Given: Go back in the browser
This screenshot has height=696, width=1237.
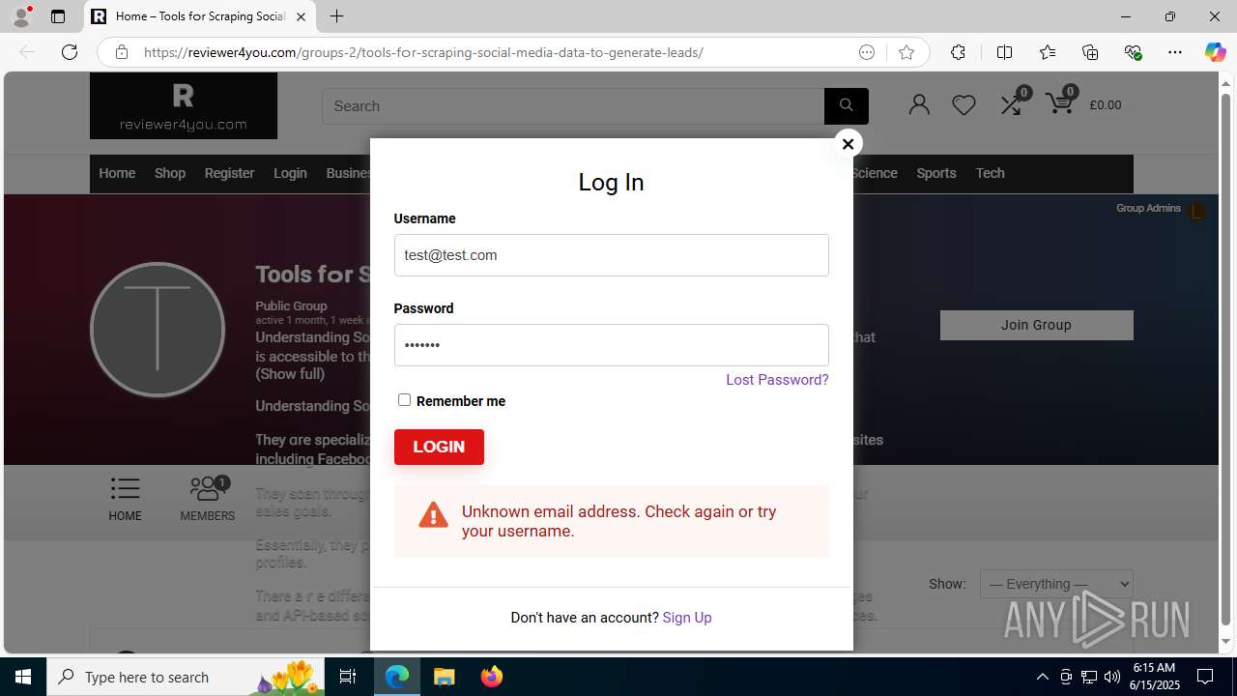Looking at the screenshot, I should click(x=27, y=52).
